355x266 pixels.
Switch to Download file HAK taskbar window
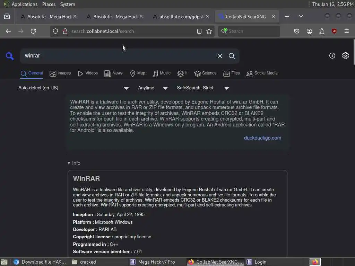[x=40, y=262]
